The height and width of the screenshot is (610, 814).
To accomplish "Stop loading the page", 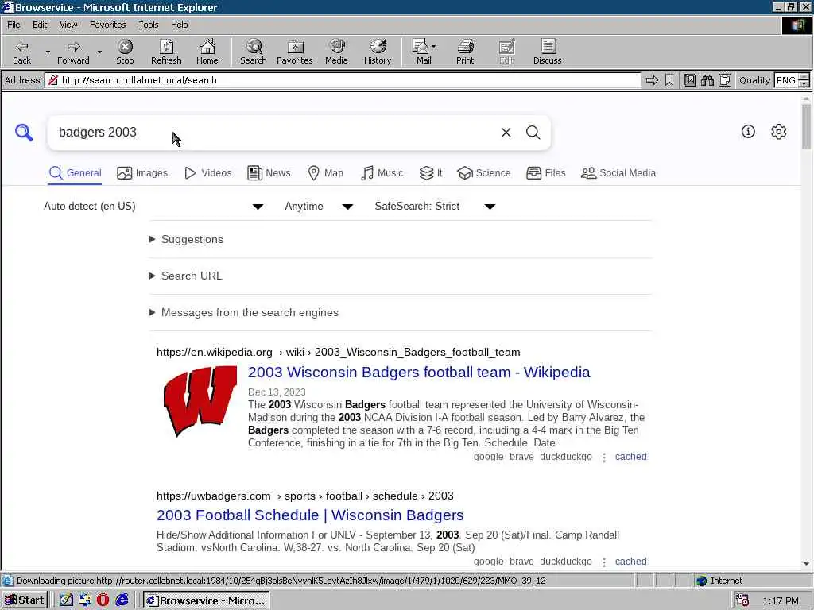I will tap(125, 52).
